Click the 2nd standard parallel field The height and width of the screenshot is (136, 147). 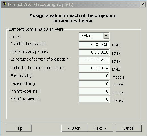click(x=94, y=52)
